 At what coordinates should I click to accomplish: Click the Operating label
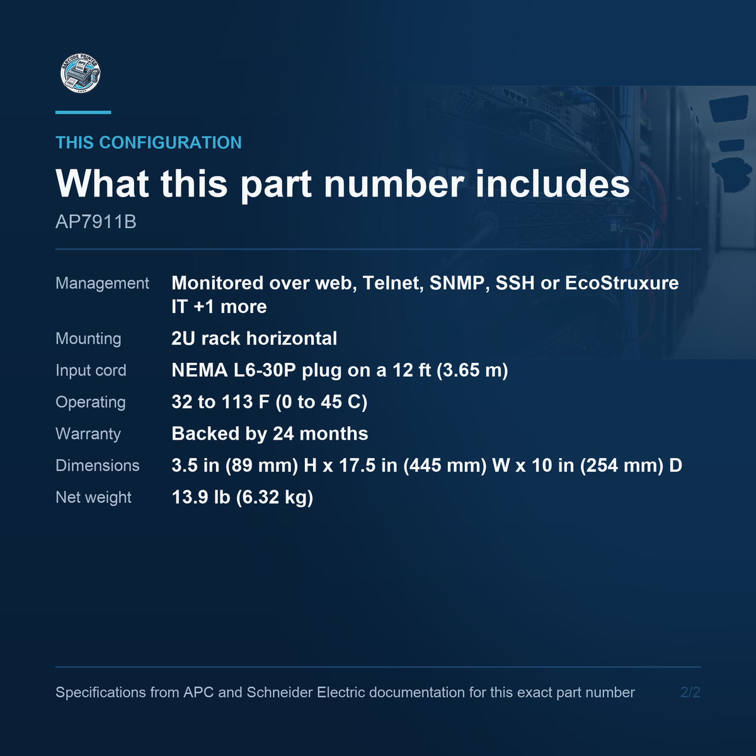(x=91, y=402)
